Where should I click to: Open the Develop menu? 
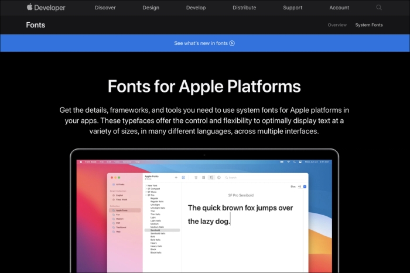[196, 8]
